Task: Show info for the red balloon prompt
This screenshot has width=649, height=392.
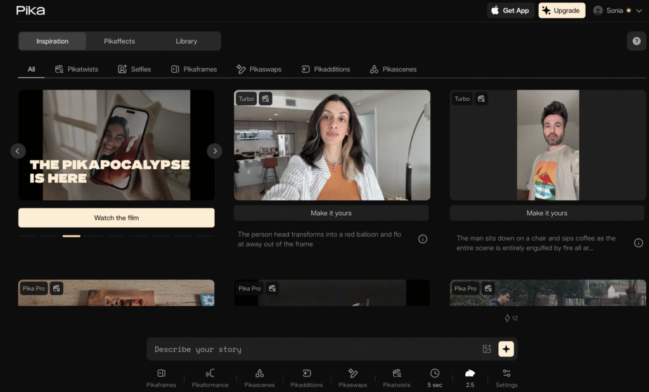Action: click(423, 239)
